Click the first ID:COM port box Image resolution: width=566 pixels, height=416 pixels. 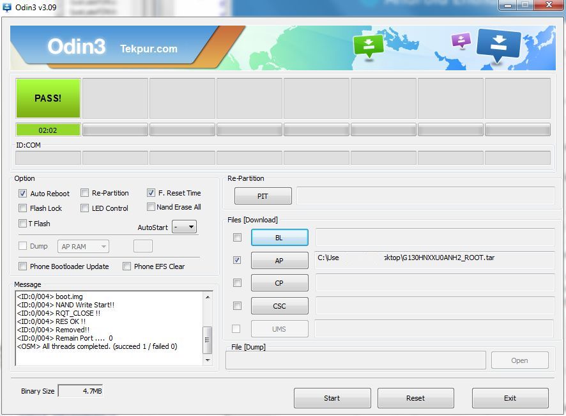(x=48, y=158)
